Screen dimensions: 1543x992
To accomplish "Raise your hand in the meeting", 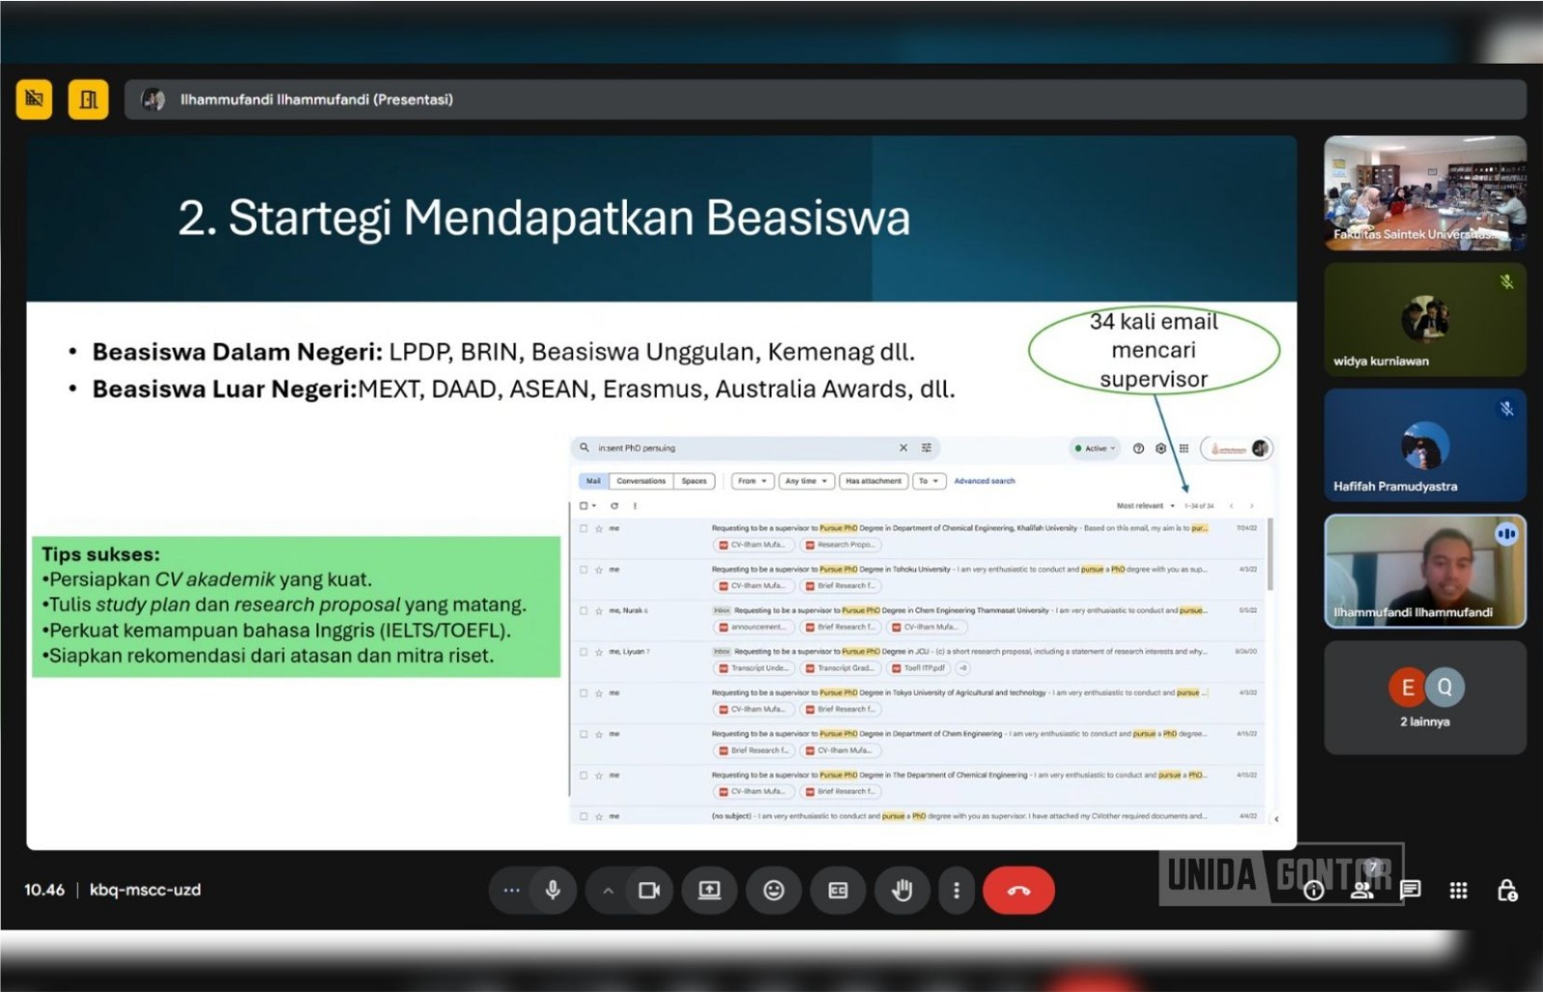I will 901,890.
